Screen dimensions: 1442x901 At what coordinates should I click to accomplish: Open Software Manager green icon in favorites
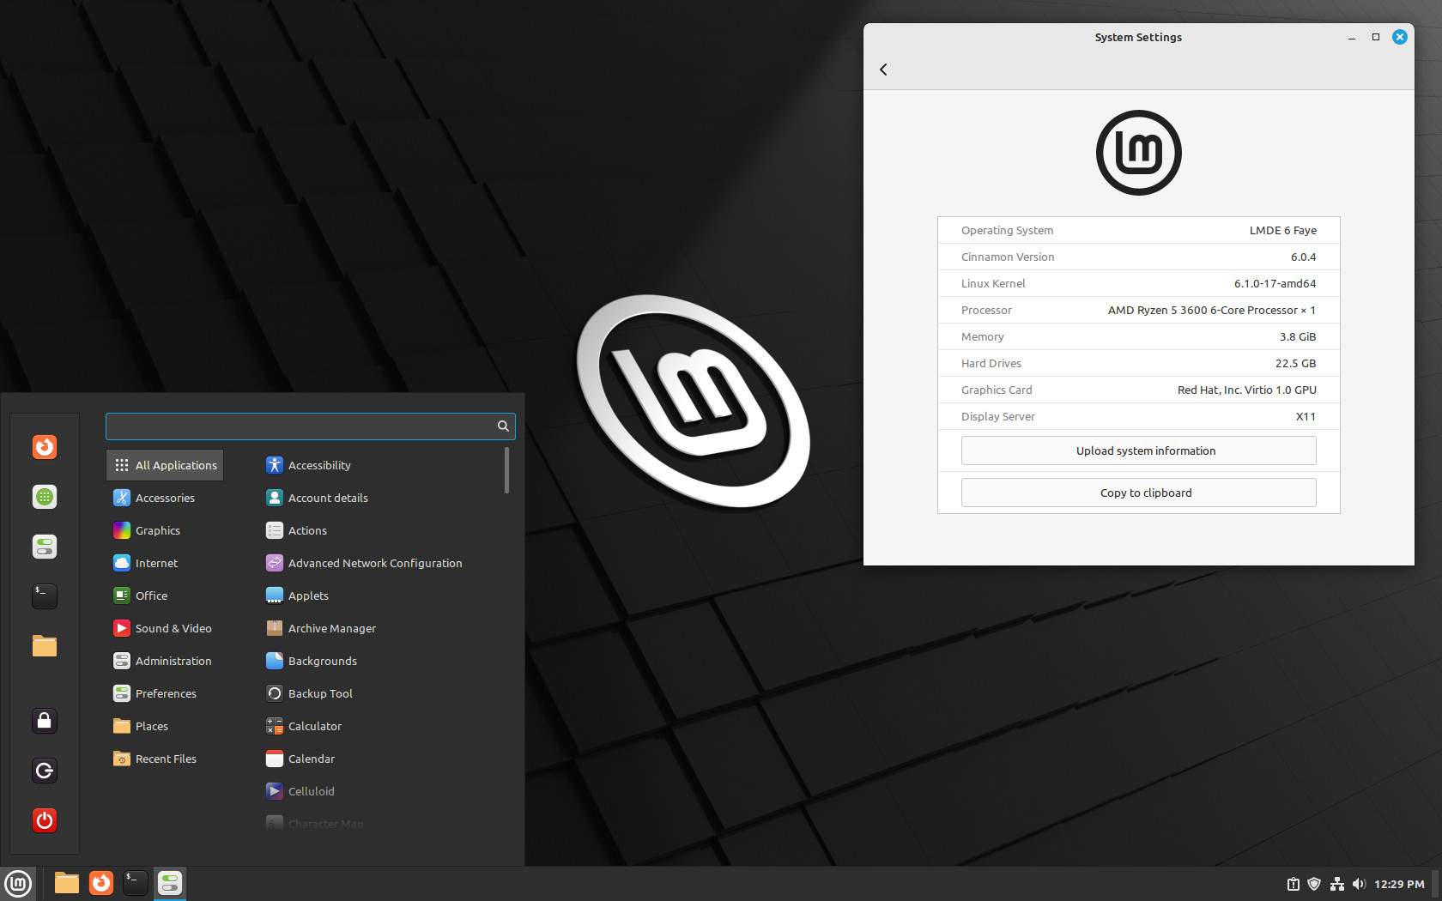click(x=45, y=497)
